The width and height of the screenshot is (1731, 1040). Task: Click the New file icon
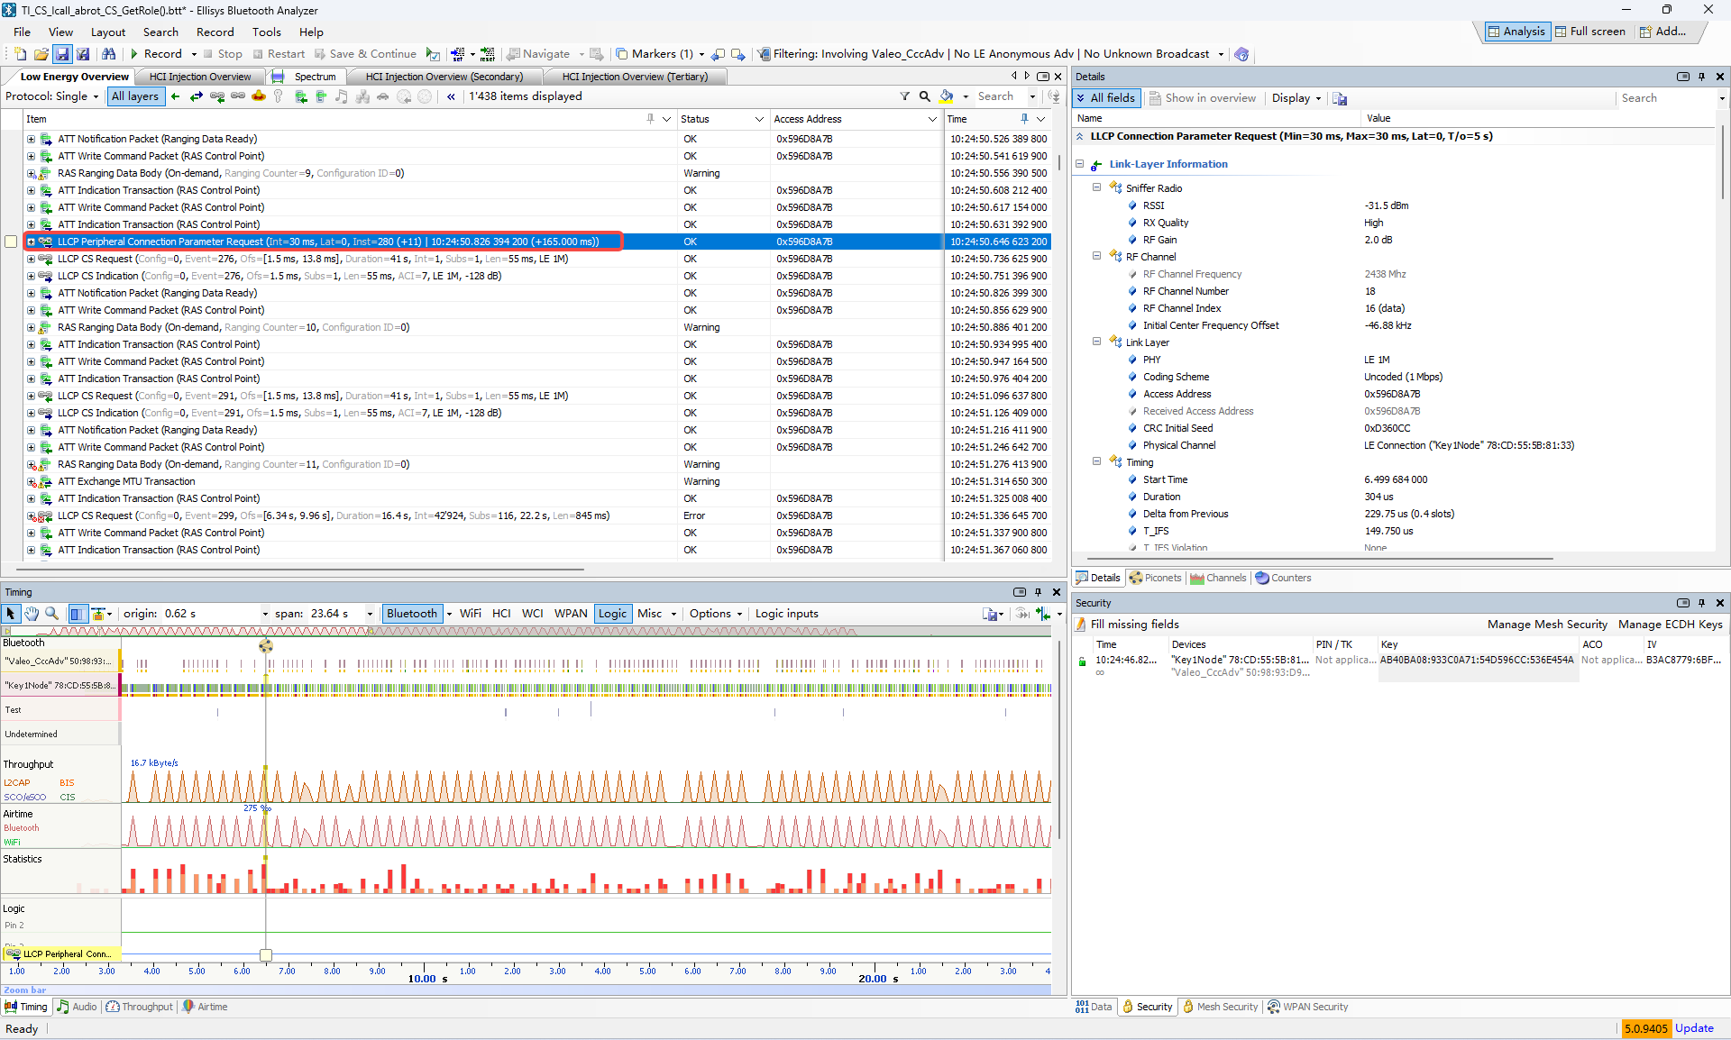[21, 54]
